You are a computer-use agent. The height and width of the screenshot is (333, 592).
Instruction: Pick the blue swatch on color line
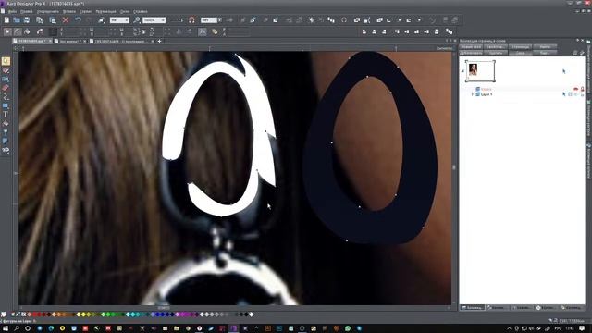pos(157,314)
